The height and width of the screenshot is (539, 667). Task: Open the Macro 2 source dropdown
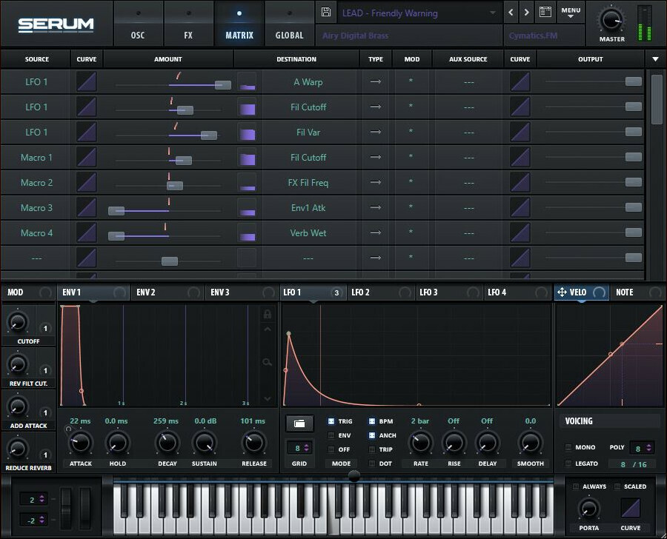(x=36, y=182)
